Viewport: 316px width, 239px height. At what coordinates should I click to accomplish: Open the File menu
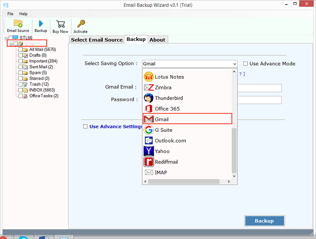10,14
